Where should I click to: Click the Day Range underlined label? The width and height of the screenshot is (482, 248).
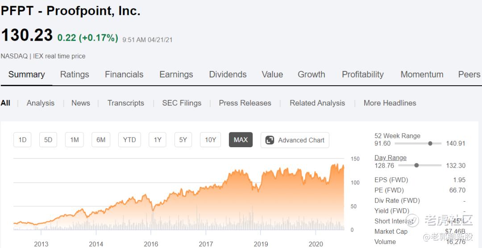[x=391, y=157]
